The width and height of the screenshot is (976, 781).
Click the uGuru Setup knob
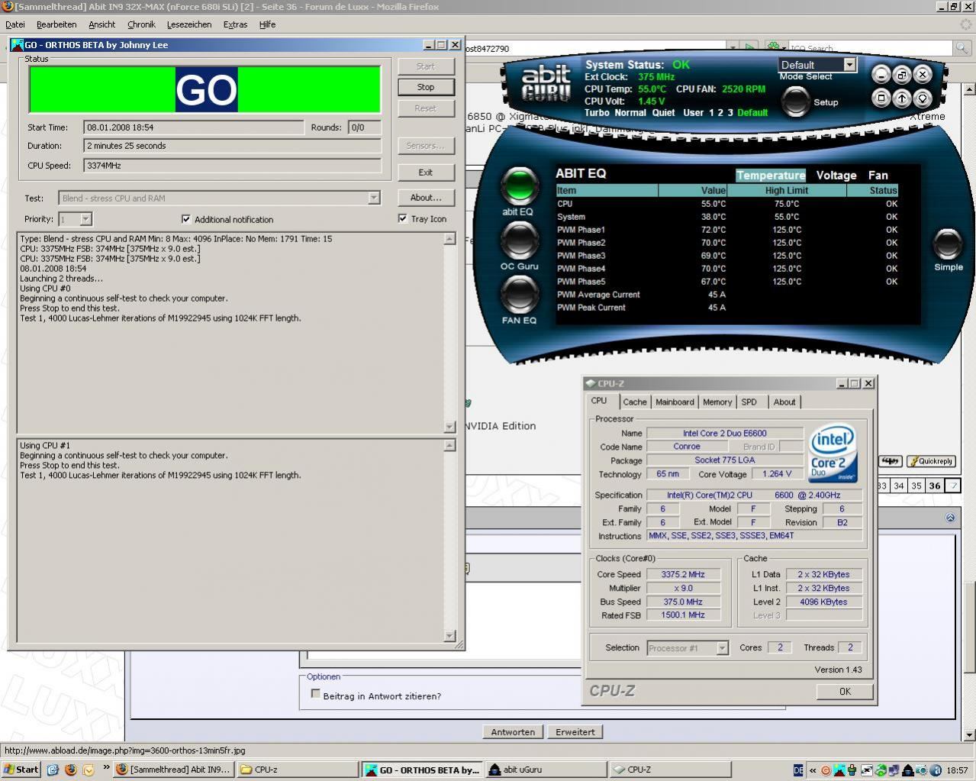click(796, 101)
